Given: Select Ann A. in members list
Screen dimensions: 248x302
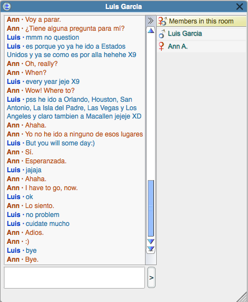Looking at the screenshot, I should (x=202, y=46).
